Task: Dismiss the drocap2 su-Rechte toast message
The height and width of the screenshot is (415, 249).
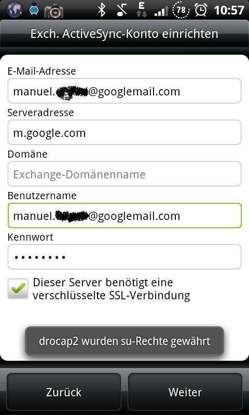Action: tap(125, 341)
